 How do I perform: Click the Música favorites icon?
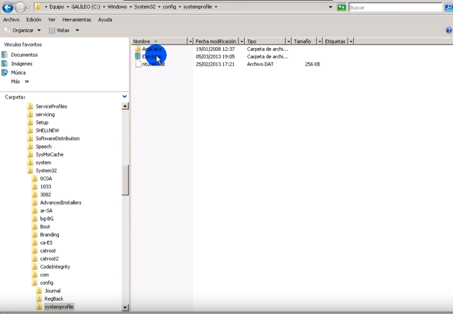coord(4,73)
